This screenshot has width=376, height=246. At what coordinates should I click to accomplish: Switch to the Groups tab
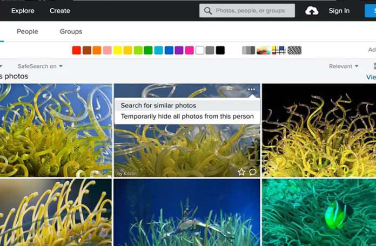tap(71, 32)
